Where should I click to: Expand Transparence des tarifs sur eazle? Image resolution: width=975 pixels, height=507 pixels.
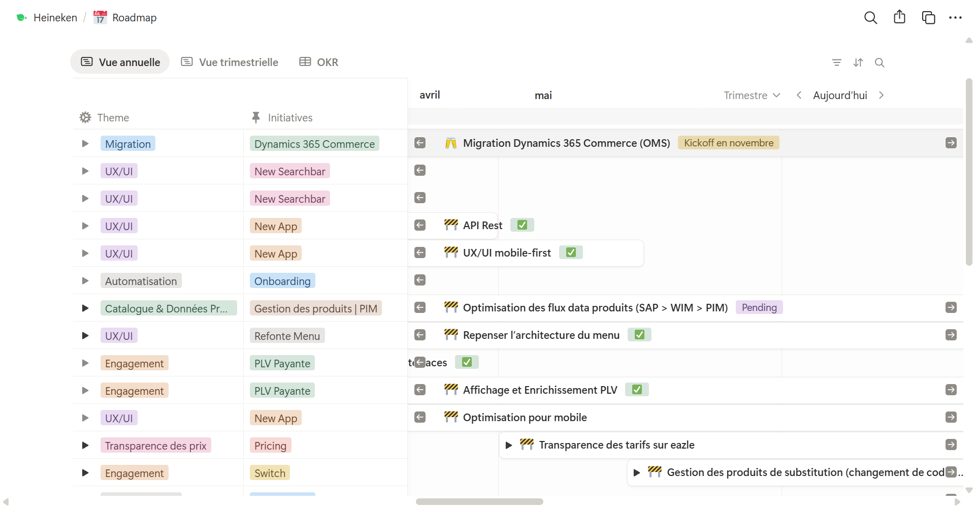(x=509, y=445)
